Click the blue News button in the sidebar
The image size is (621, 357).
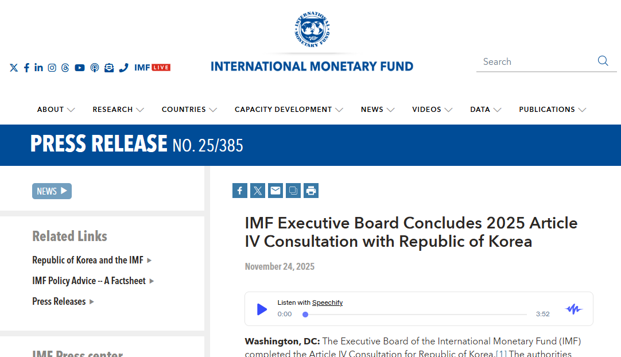click(52, 191)
